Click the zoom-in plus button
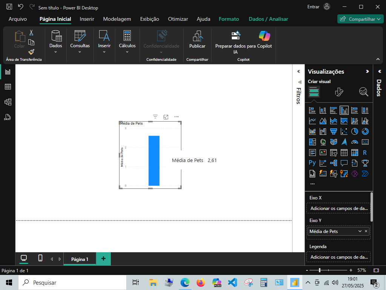The height and width of the screenshot is (290, 386). tap(351, 270)
